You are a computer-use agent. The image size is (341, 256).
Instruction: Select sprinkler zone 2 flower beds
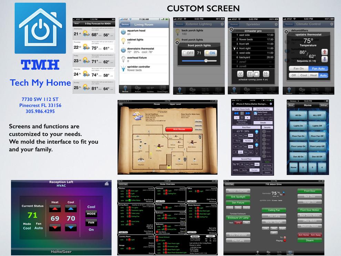point(253,39)
